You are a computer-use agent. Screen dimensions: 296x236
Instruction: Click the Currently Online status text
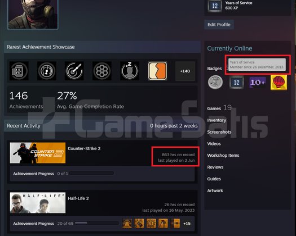tap(229, 48)
